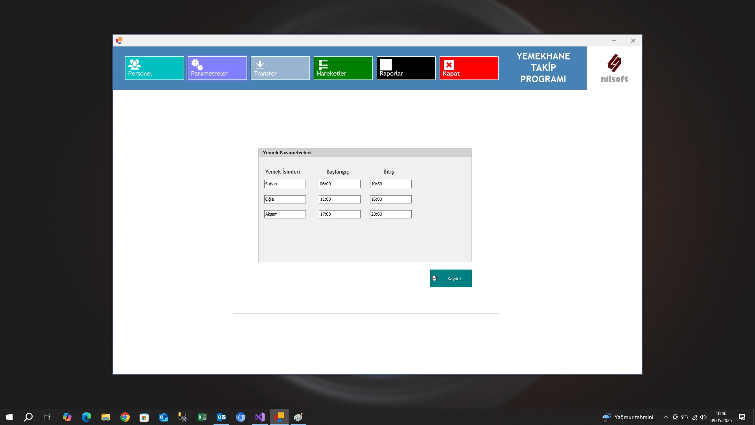Save settings with the Kaydet button
This screenshot has width=755, height=425.
tap(451, 278)
